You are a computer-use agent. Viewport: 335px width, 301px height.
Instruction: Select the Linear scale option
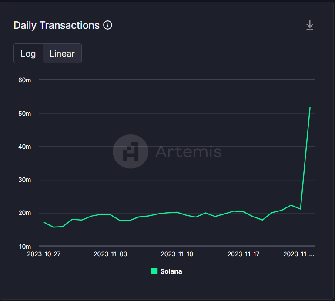click(62, 54)
